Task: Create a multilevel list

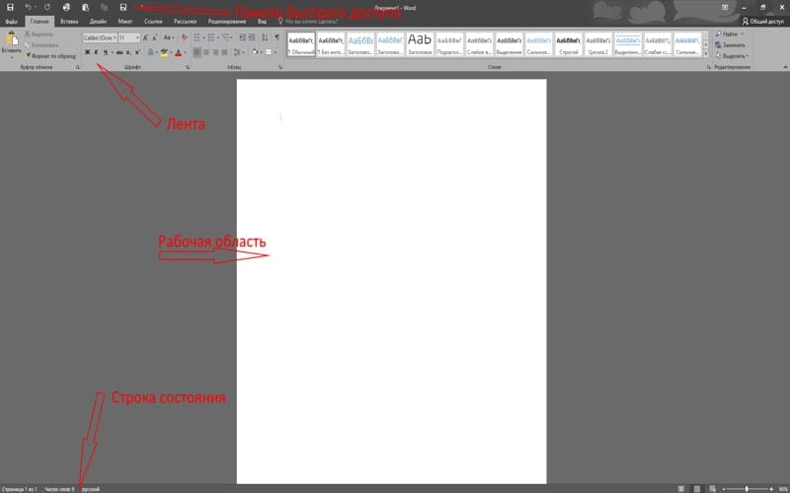Action: point(226,37)
